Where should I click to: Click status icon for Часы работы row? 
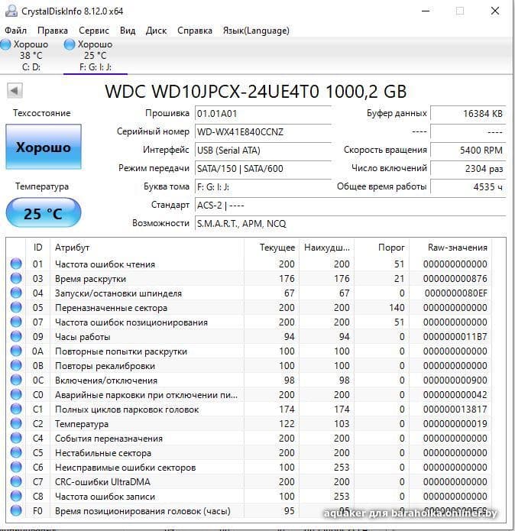(x=16, y=337)
